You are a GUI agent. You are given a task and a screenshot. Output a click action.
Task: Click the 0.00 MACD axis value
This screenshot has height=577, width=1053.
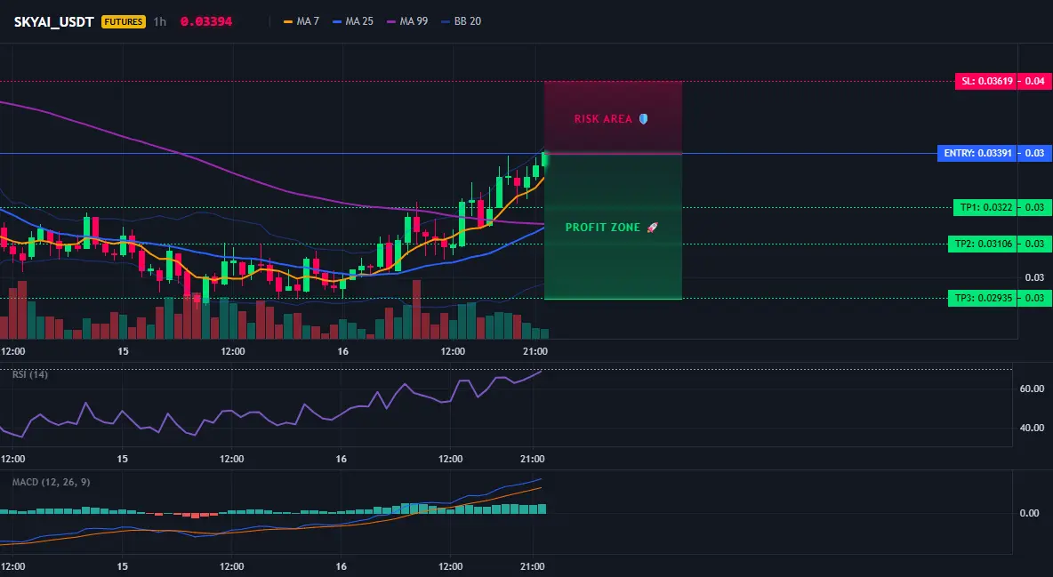click(1030, 513)
